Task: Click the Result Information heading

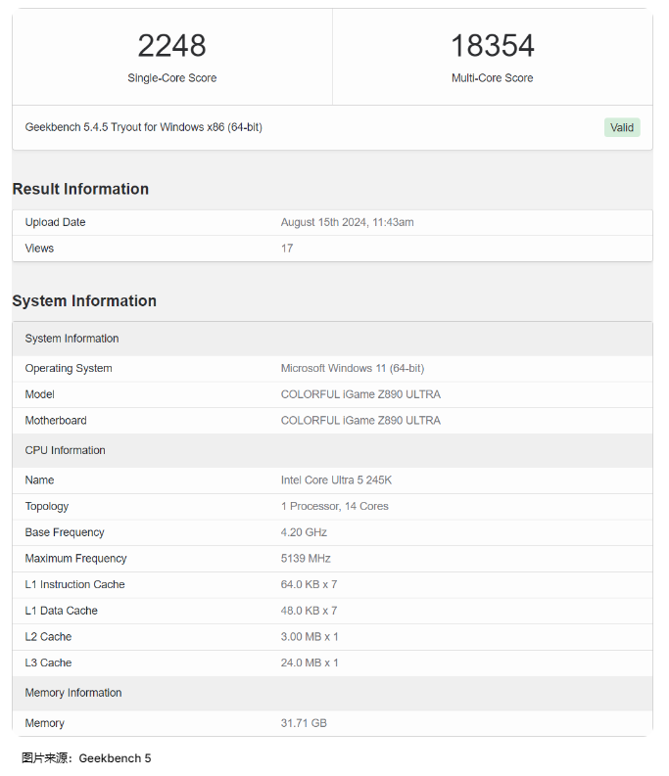Action: tap(80, 189)
